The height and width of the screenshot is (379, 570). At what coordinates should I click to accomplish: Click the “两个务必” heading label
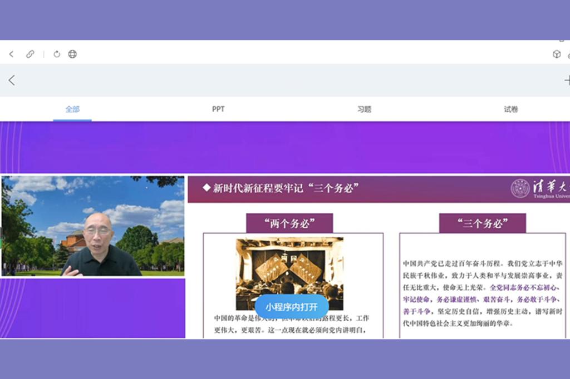289,223
